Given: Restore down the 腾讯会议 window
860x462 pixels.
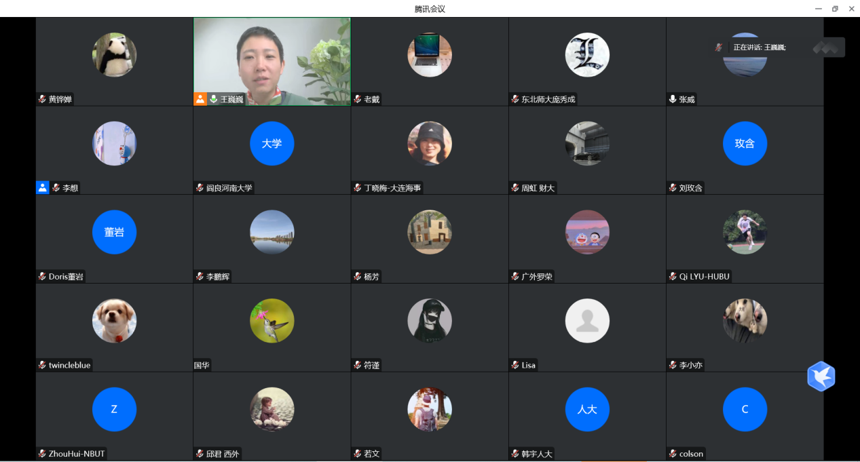Looking at the screenshot, I should pos(835,9).
